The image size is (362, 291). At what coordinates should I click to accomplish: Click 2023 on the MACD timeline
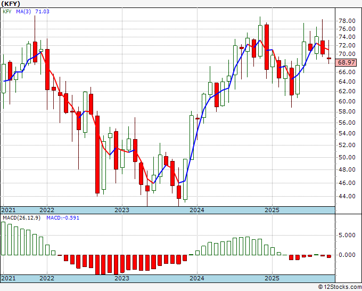[x=122, y=278]
